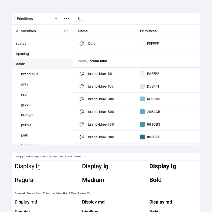The image size is (212, 212).
Task: Choose the purple color subgroup
Action: 26,125
